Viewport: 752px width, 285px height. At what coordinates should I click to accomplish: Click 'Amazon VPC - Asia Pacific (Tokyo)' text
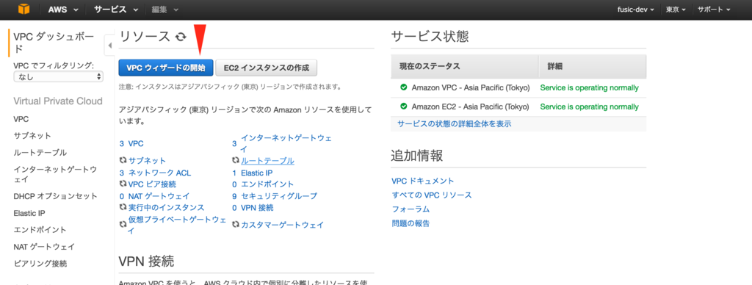click(471, 88)
